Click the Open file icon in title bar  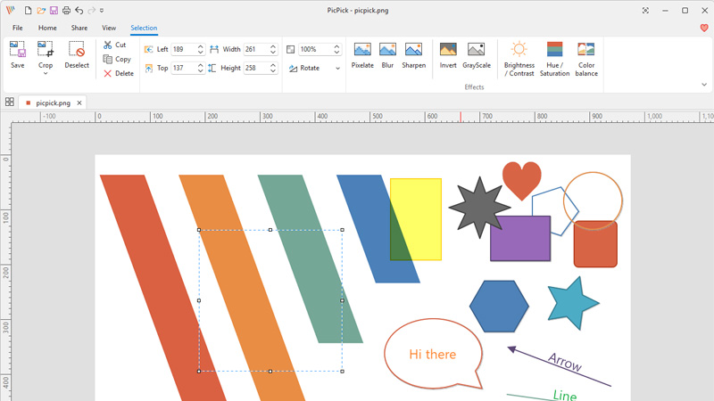coord(41,10)
